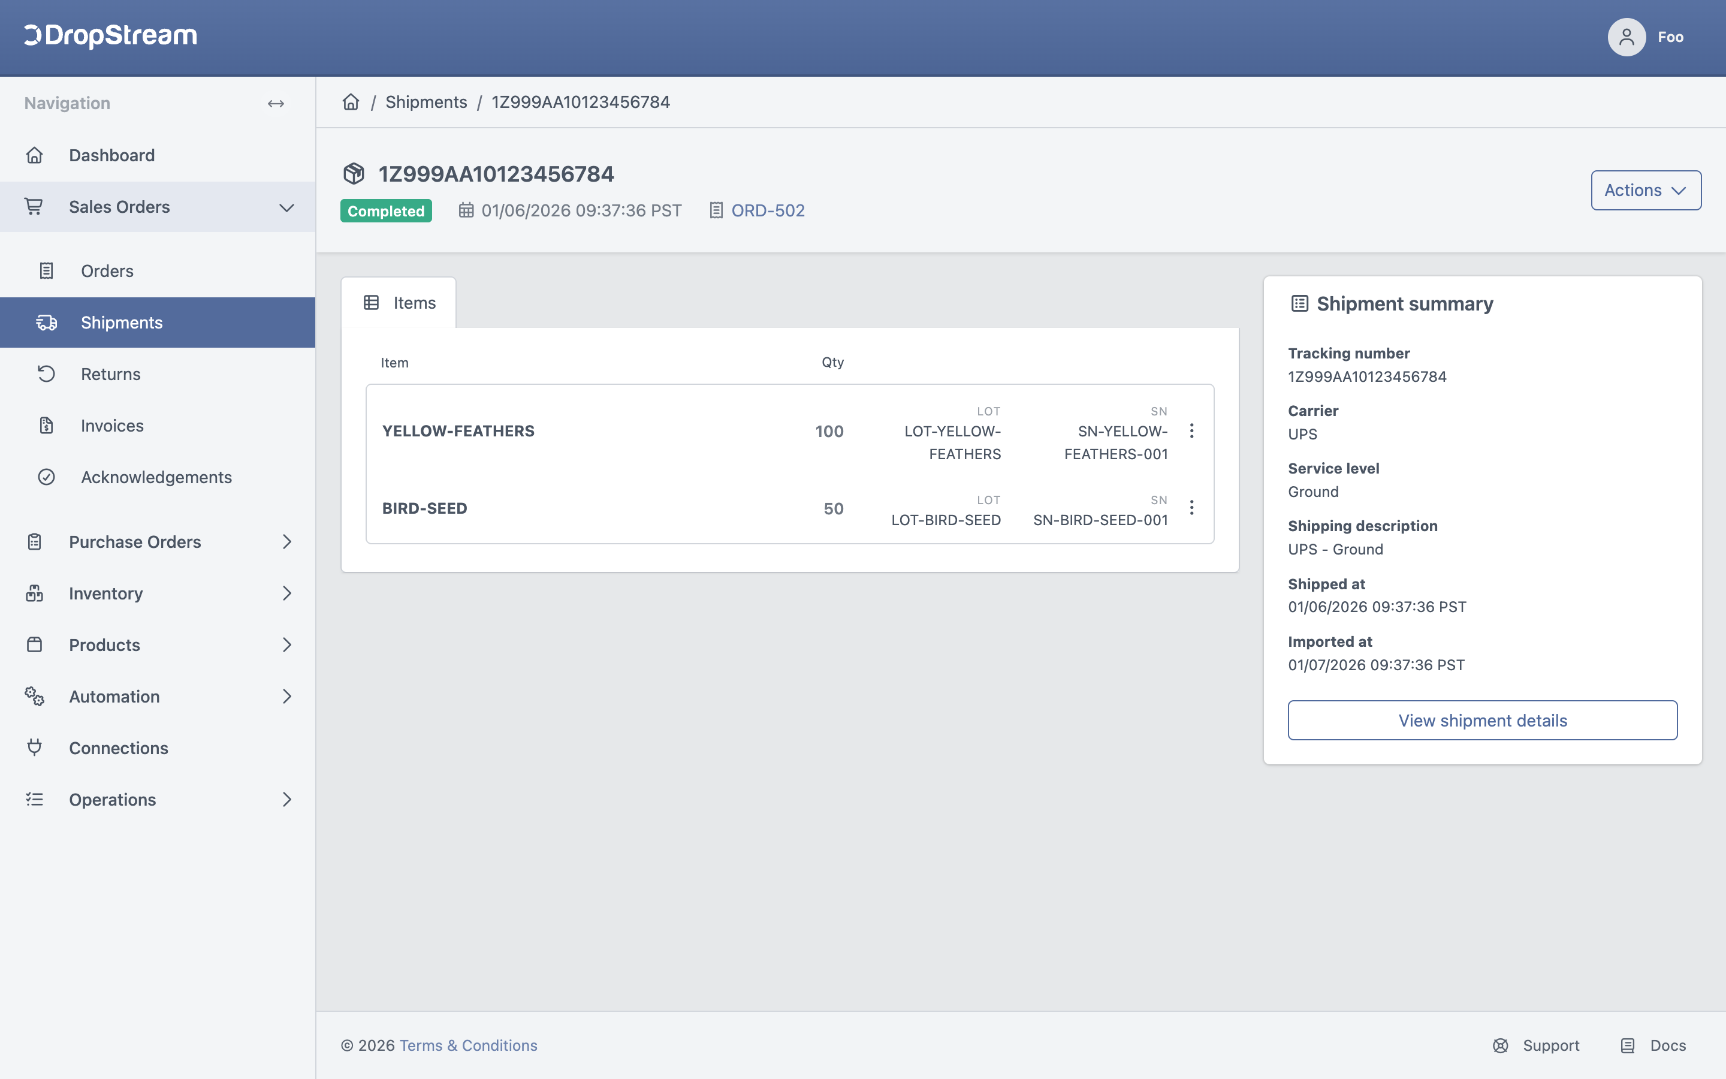
Task: Open the Orders menu item
Action: (x=158, y=270)
